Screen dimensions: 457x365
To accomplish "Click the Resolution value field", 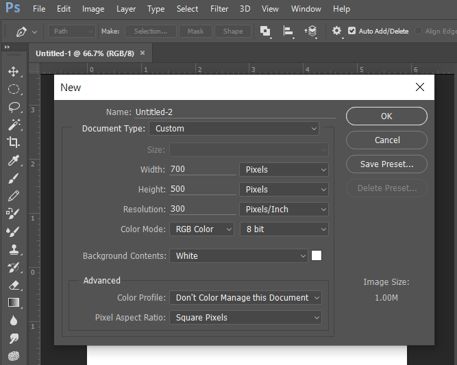I will click(203, 209).
